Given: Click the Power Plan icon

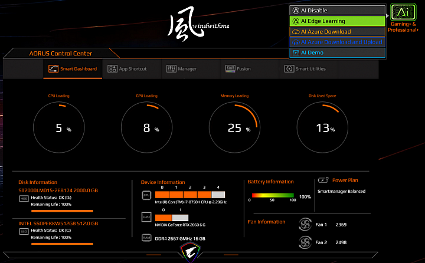Looking at the screenshot, I should click(323, 180).
